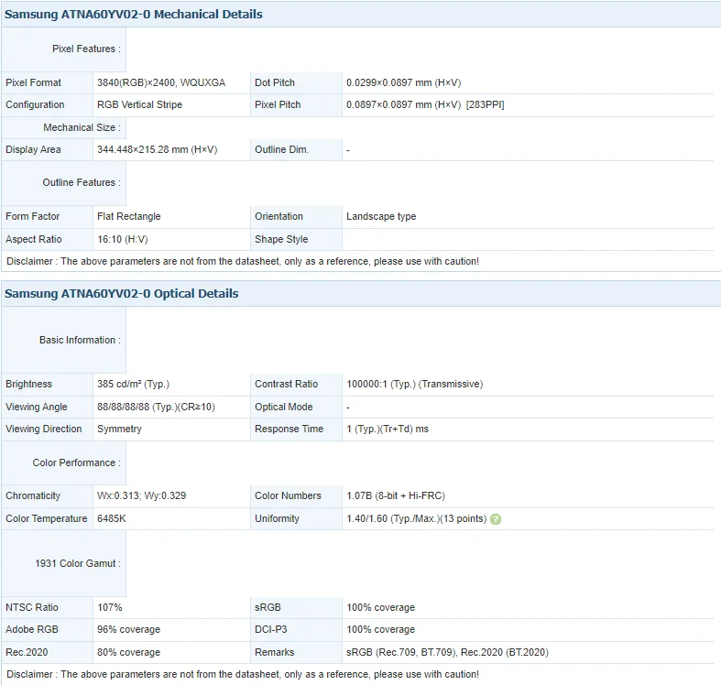The width and height of the screenshot is (721, 685).
Task: Click the Display Area label
Action: coord(33,149)
